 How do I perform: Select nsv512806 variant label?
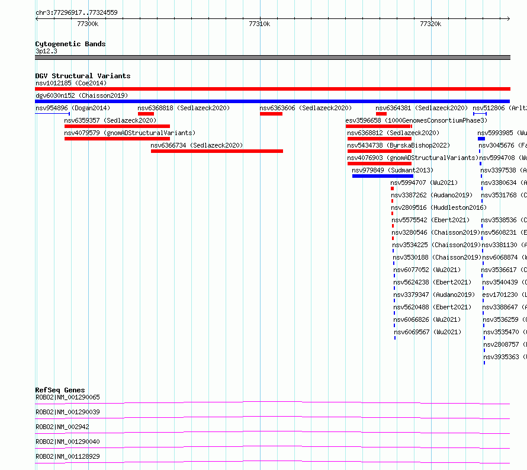(x=500, y=108)
